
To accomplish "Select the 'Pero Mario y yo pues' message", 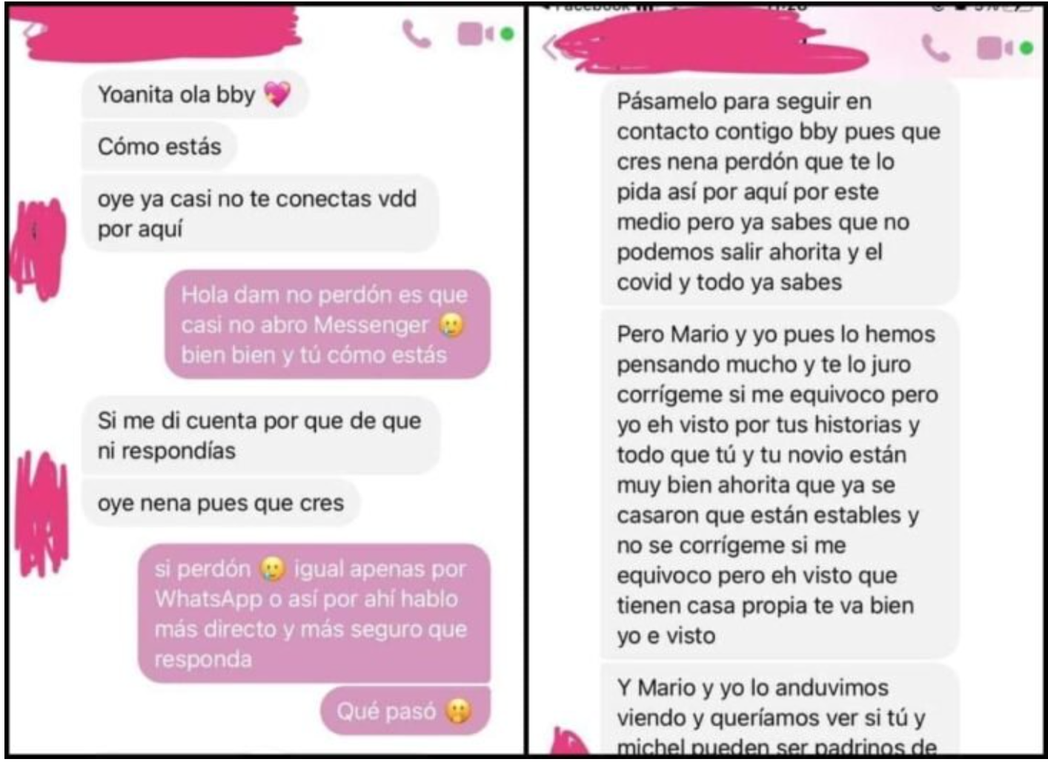I will click(779, 485).
